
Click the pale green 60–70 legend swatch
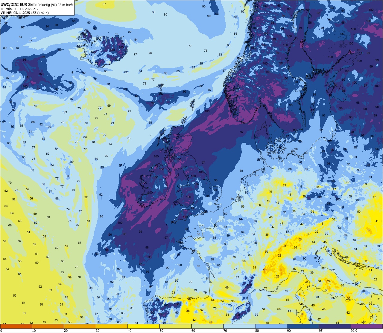(x=207, y=326)
